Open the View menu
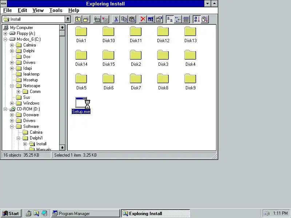Screen dimensions: 291x218 (x=38, y=11)
